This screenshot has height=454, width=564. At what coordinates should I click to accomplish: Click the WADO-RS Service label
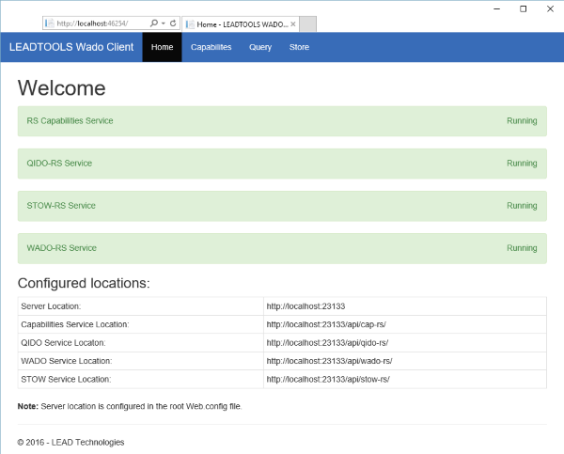click(61, 248)
